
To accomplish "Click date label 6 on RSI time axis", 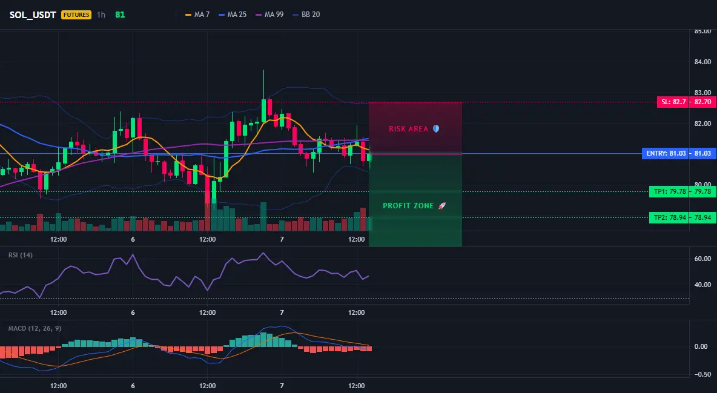I will (x=133, y=312).
